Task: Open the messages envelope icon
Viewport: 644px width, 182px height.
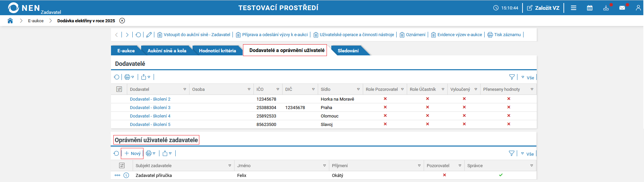Action: (622, 8)
